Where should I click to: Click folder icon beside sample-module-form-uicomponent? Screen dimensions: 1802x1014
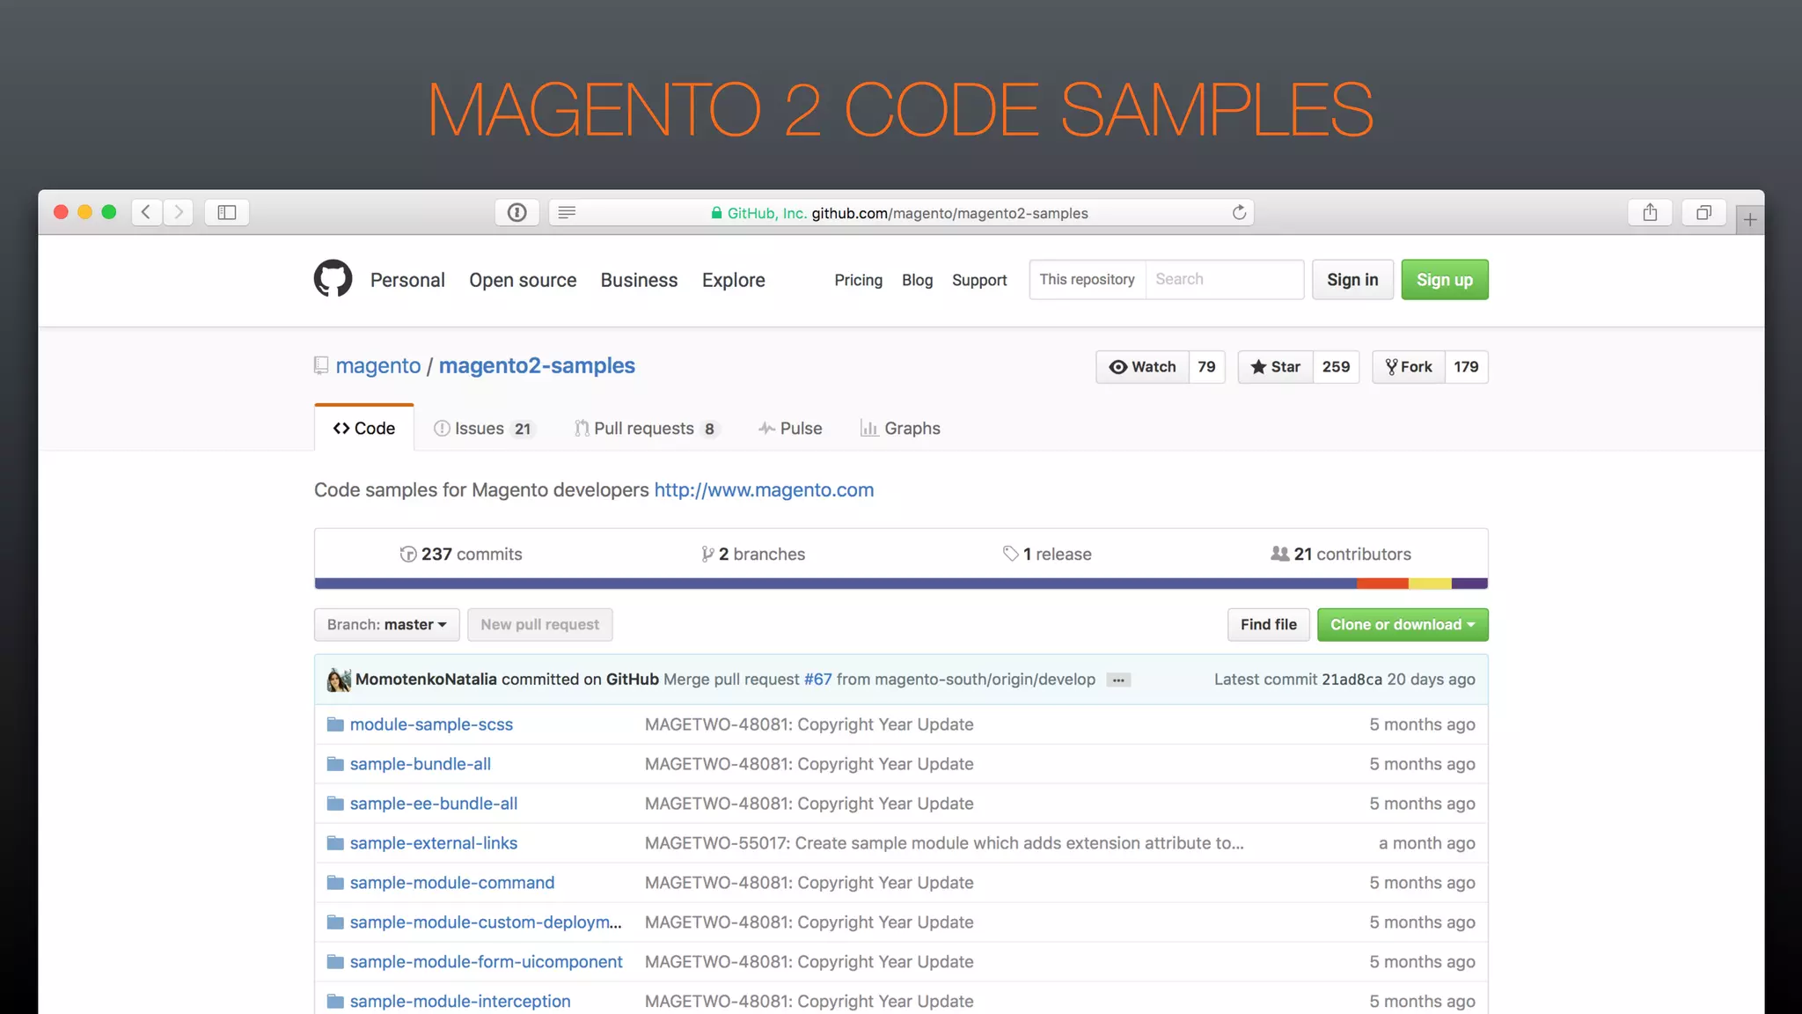(x=335, y=962)
